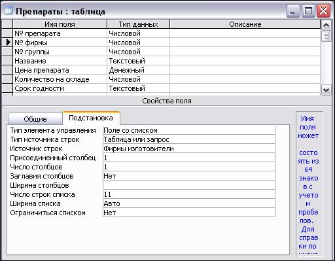Click the Тип элемента управления label
Screen dimensions: 335x261
[x=53, y=130]
